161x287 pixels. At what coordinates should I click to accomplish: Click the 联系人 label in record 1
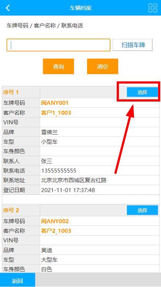[x=11, y=161]
